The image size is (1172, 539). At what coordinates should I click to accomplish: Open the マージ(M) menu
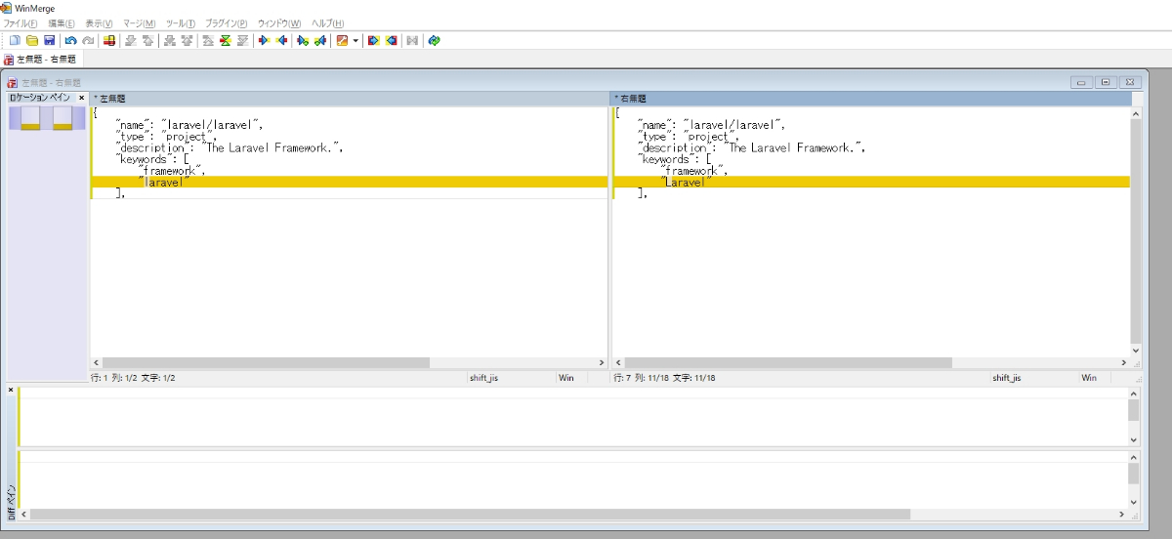[x=139, y=23]
